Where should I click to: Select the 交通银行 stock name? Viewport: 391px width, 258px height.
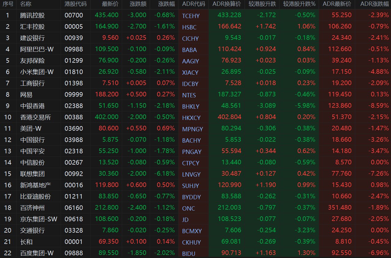pyautogui.click(x=32, y=230)
